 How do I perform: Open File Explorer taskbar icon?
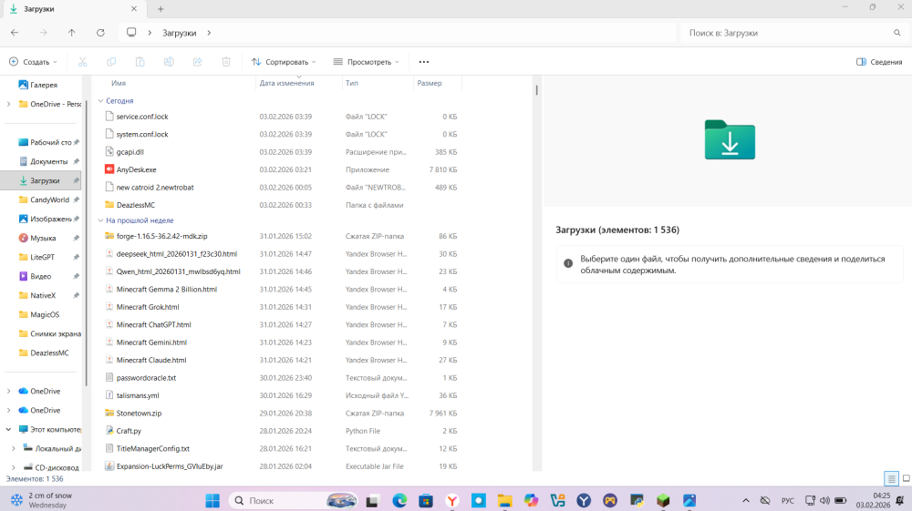point(505,501)
